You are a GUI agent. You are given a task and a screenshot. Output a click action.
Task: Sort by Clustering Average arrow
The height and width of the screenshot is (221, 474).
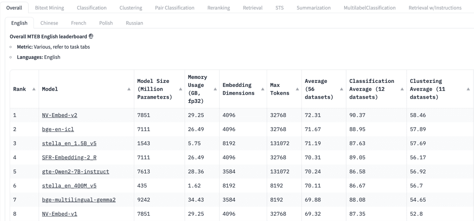[x=468, y=89]
